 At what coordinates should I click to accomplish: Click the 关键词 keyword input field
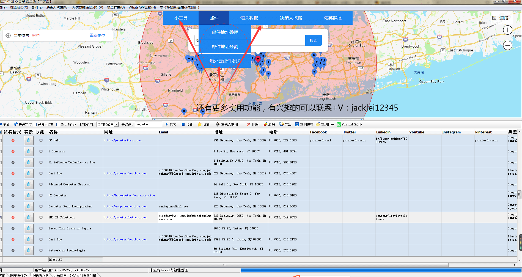[x=148, y=124]
